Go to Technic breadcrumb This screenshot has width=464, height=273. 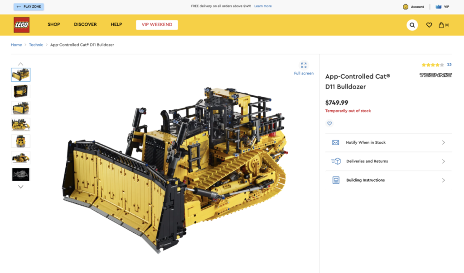[x=36, y=45]
